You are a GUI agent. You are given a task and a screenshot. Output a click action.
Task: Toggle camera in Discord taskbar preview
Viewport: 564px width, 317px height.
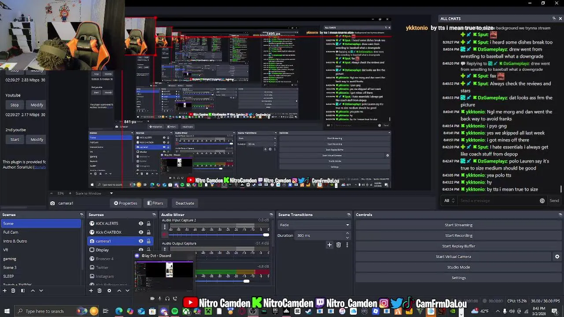[152, 299]
